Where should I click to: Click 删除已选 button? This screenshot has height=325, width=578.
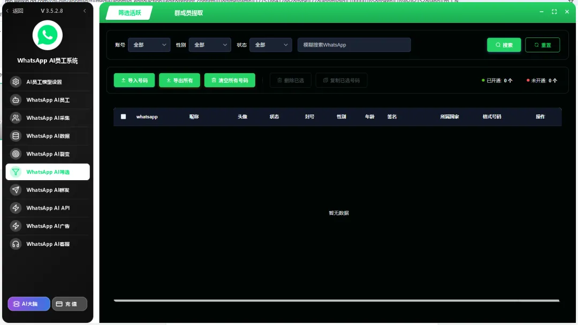[291, 80]
